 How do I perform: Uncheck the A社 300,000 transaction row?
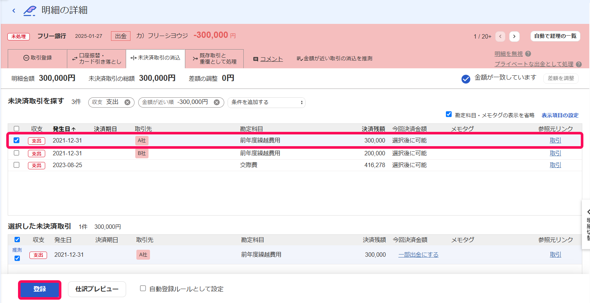(x=17, y=140)
